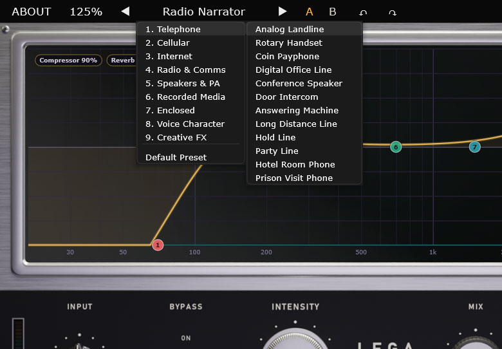Select the Party Line preset
Image resolution: width=502 pixels, height=349 pixels.
[x=304, y=151]
